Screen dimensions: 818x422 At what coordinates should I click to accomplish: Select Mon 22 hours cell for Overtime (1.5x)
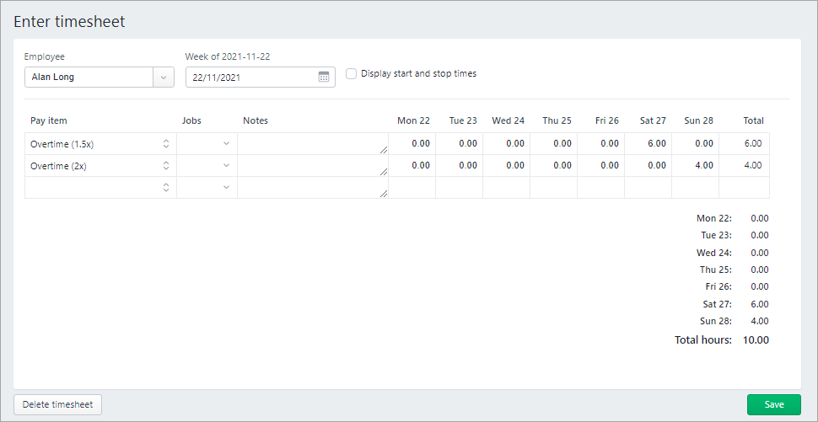point(412,144)
